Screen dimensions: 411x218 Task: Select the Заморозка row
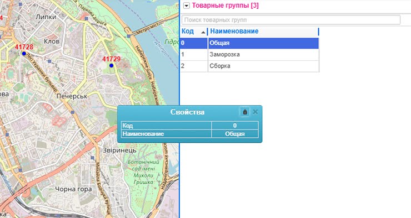point(249,55)
